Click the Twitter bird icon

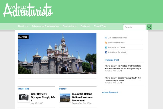106,47
